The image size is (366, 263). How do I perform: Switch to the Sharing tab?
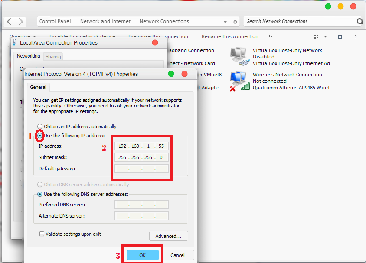click(53, 56)
